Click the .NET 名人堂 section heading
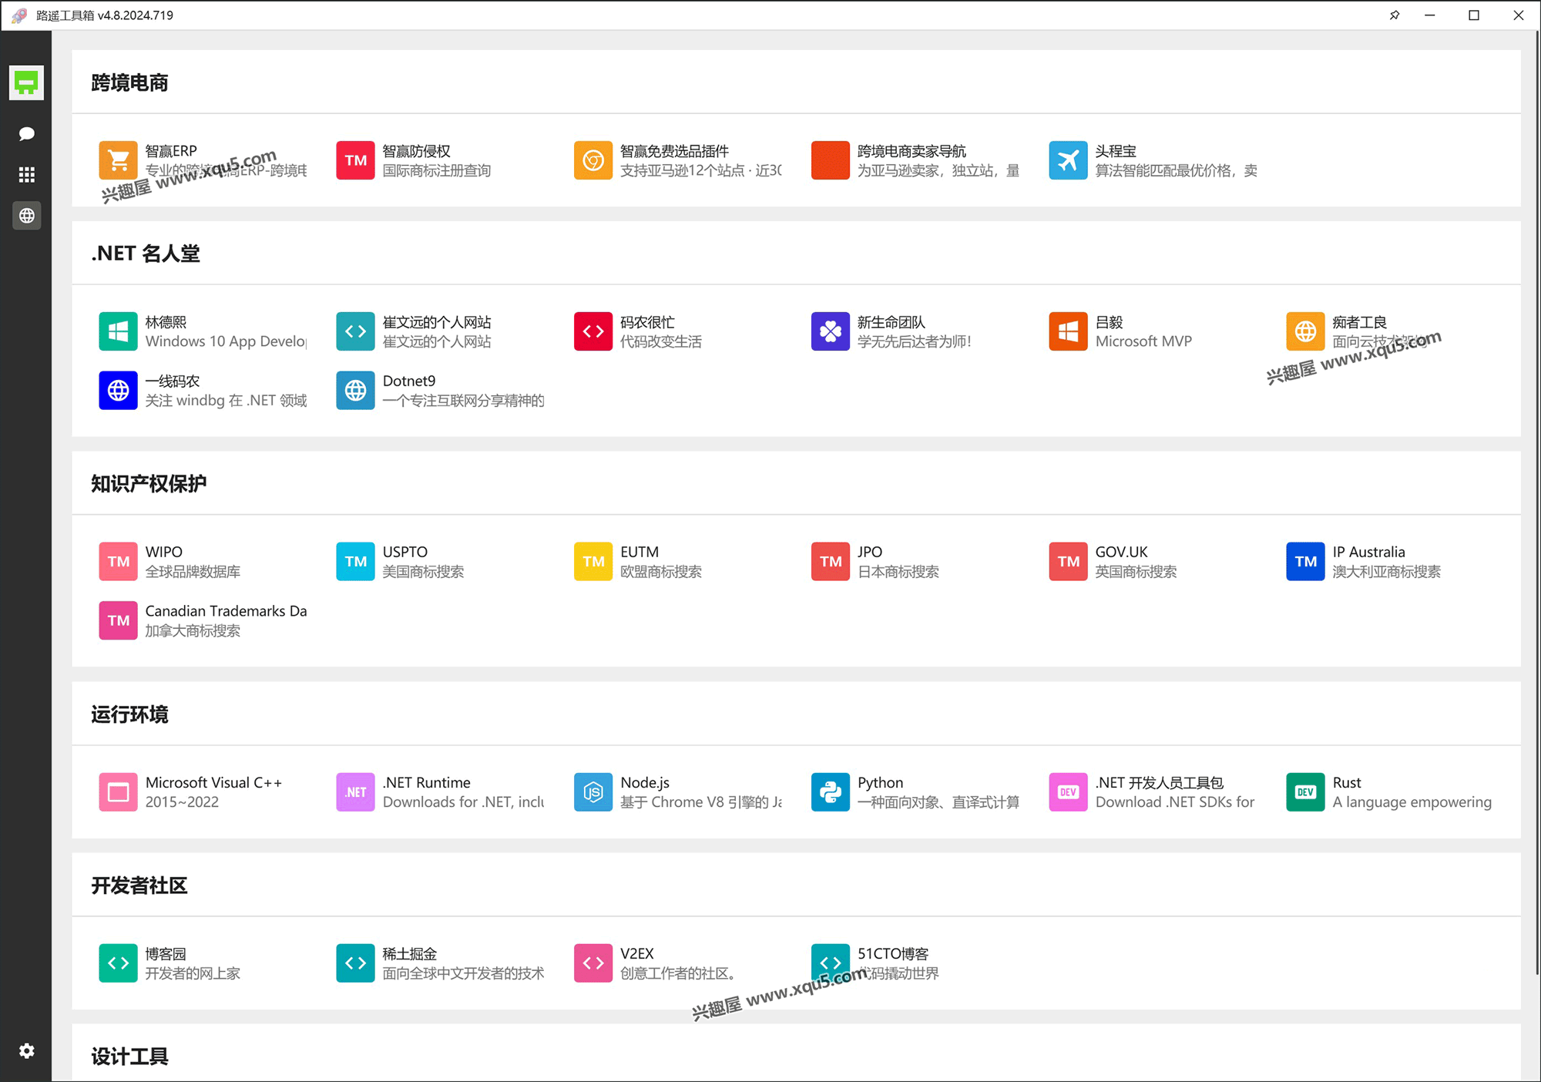 (x=146, y=254)
